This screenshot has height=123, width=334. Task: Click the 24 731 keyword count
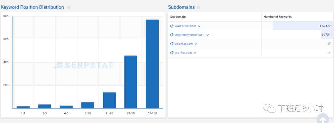click(326, 35)
